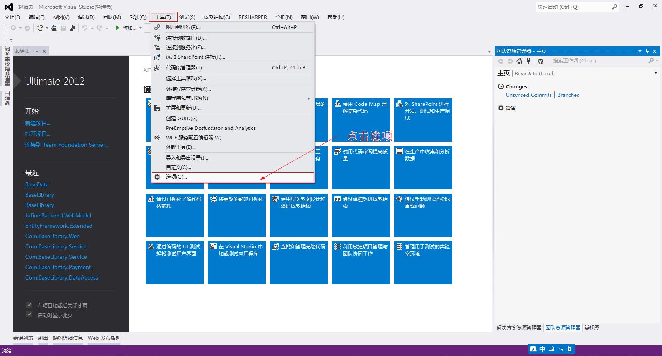Image resolution: width=662 pixels, height=356 pixels.
Task: Select Extensions and Updates menu item
Action: pyautogui.click(x=233, y=108)
